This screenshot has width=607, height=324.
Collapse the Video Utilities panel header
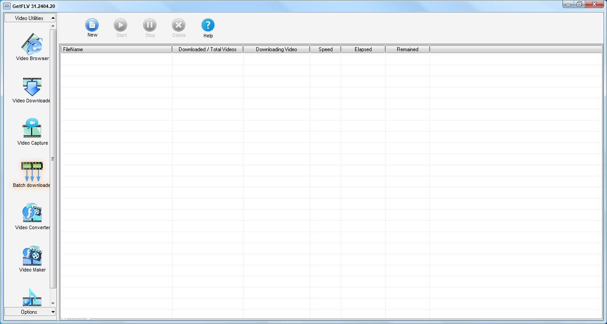(30, 18)
